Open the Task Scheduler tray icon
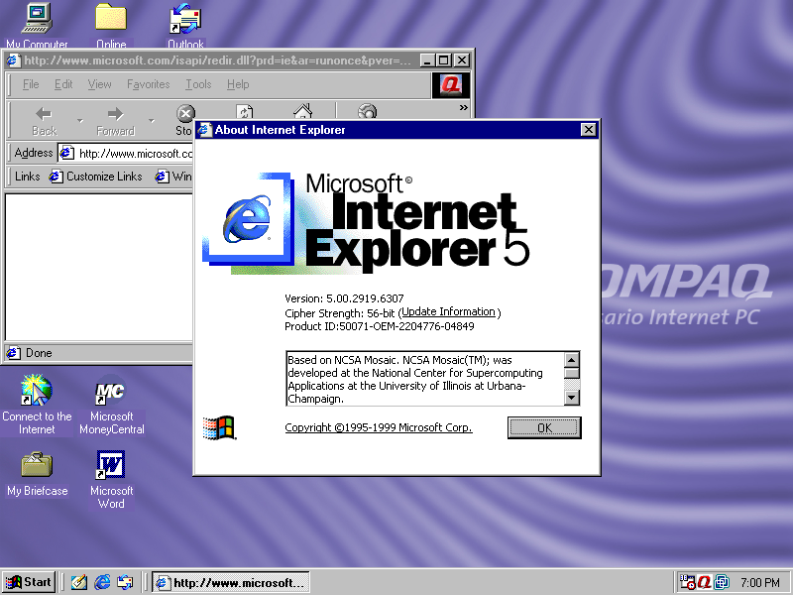 pos(687,582)
